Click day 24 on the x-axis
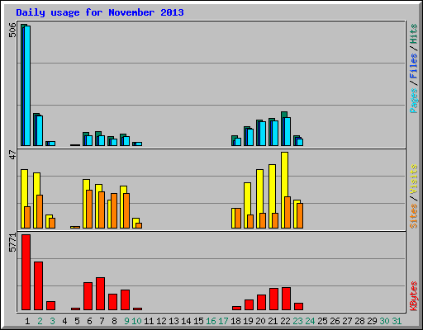The height and width of the screenshot is (330, 423). [x=310, y=321]
